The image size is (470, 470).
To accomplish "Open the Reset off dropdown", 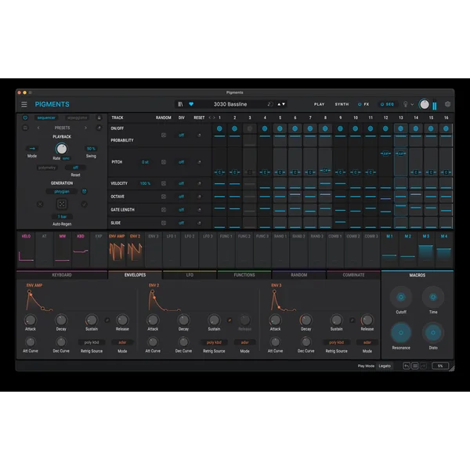I will [75, 168].
